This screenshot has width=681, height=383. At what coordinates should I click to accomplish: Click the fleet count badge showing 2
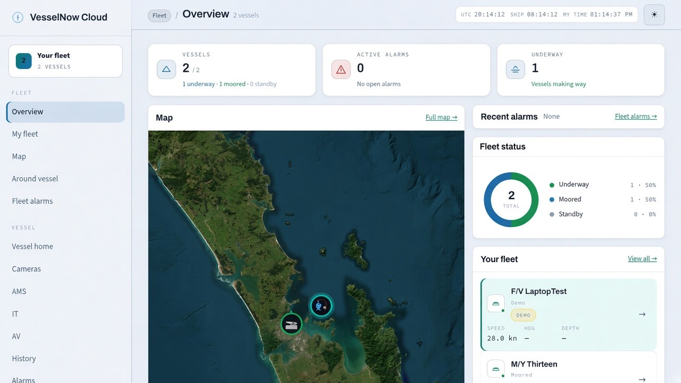(23, 61)
